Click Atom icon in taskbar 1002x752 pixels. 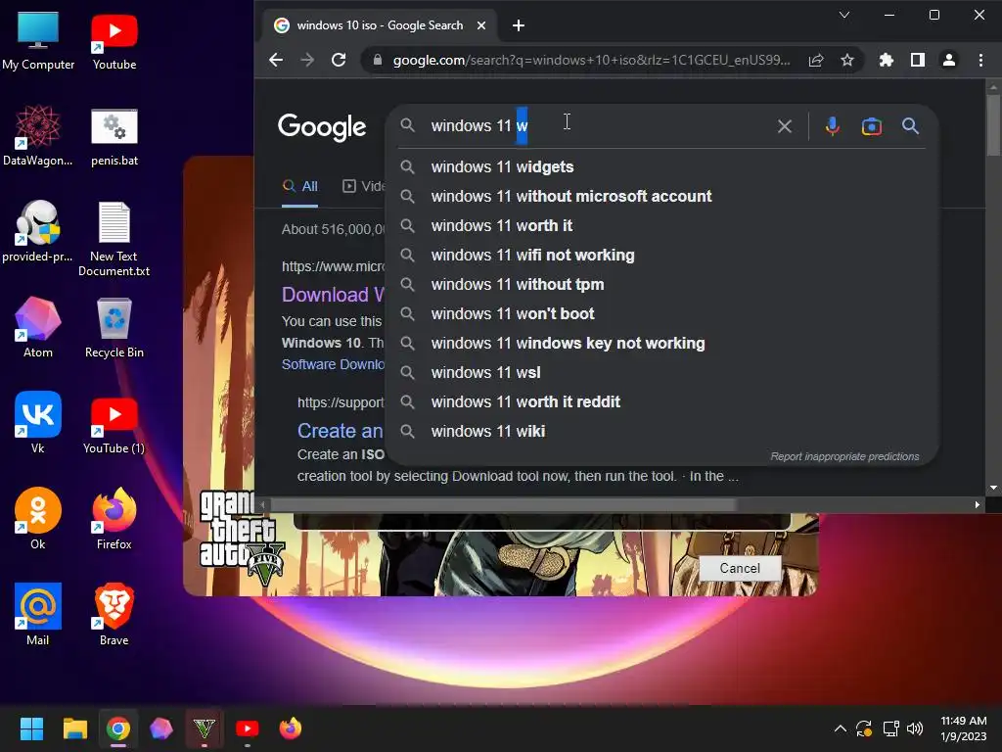point(161,728)
